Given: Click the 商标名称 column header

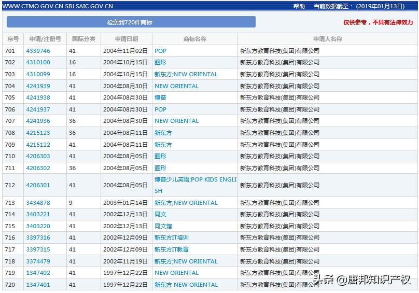Looking at the screenshot, I should click(x=195, y=39).
